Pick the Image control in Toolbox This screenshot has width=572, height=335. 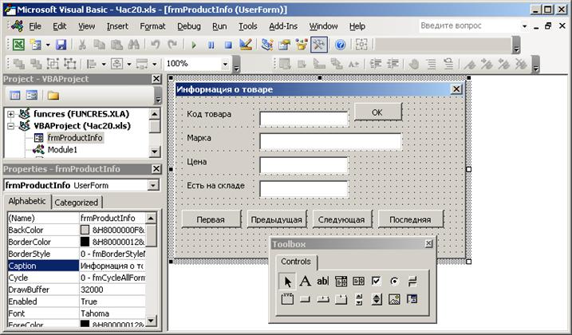394,300
